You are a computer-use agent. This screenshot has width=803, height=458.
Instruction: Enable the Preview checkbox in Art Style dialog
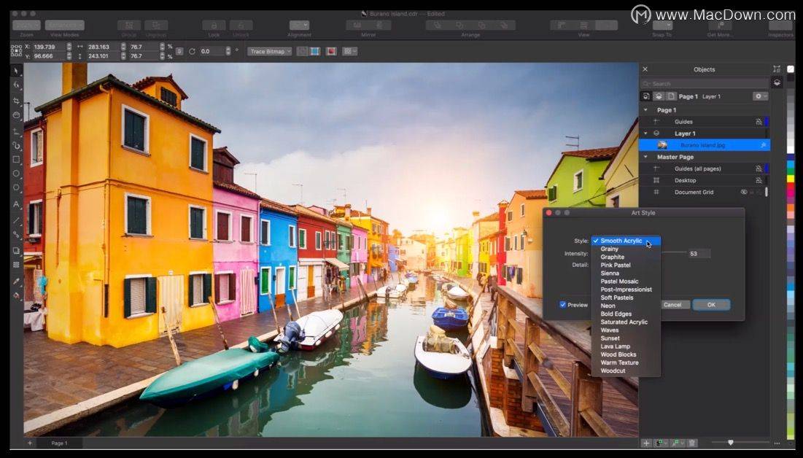pos(562,305)
